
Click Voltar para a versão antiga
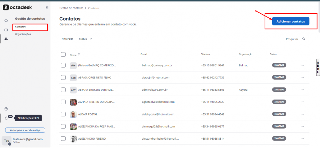tap(25, 130)
